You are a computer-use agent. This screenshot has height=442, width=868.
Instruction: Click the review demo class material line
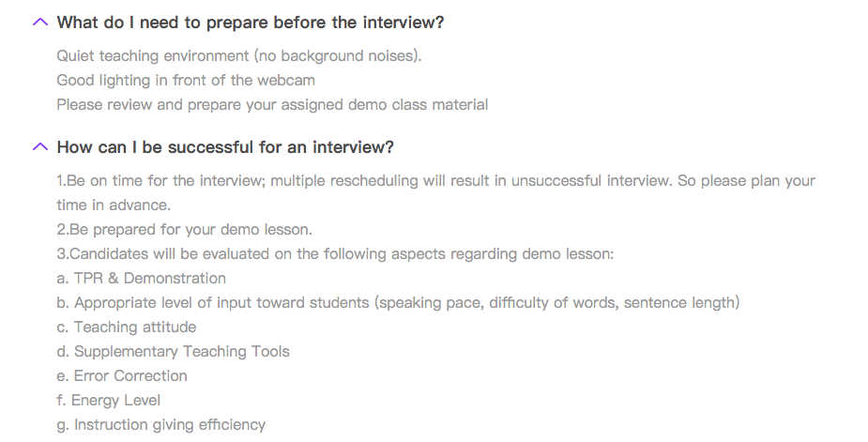tap(272, 105)
